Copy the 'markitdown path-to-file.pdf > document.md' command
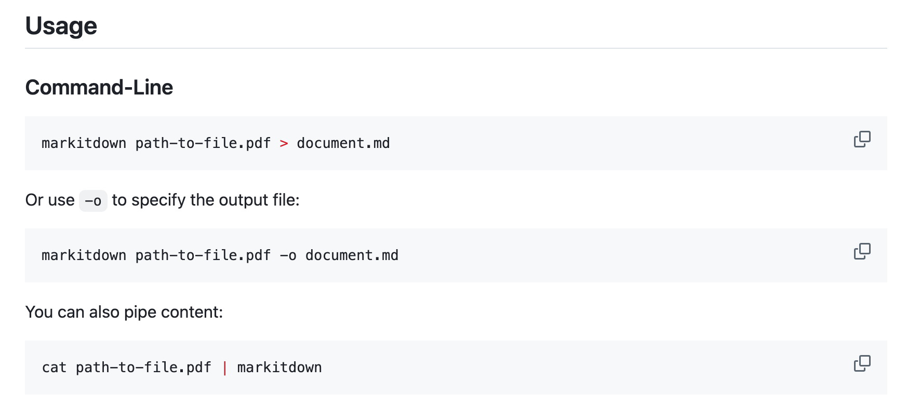The height and width of the screenshot is (408, 907). click(x=862, y=139)
